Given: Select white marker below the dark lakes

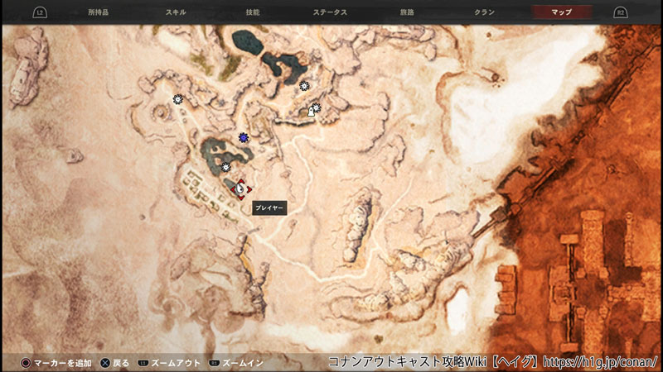Looking at the screenshot, I should 304,85.
